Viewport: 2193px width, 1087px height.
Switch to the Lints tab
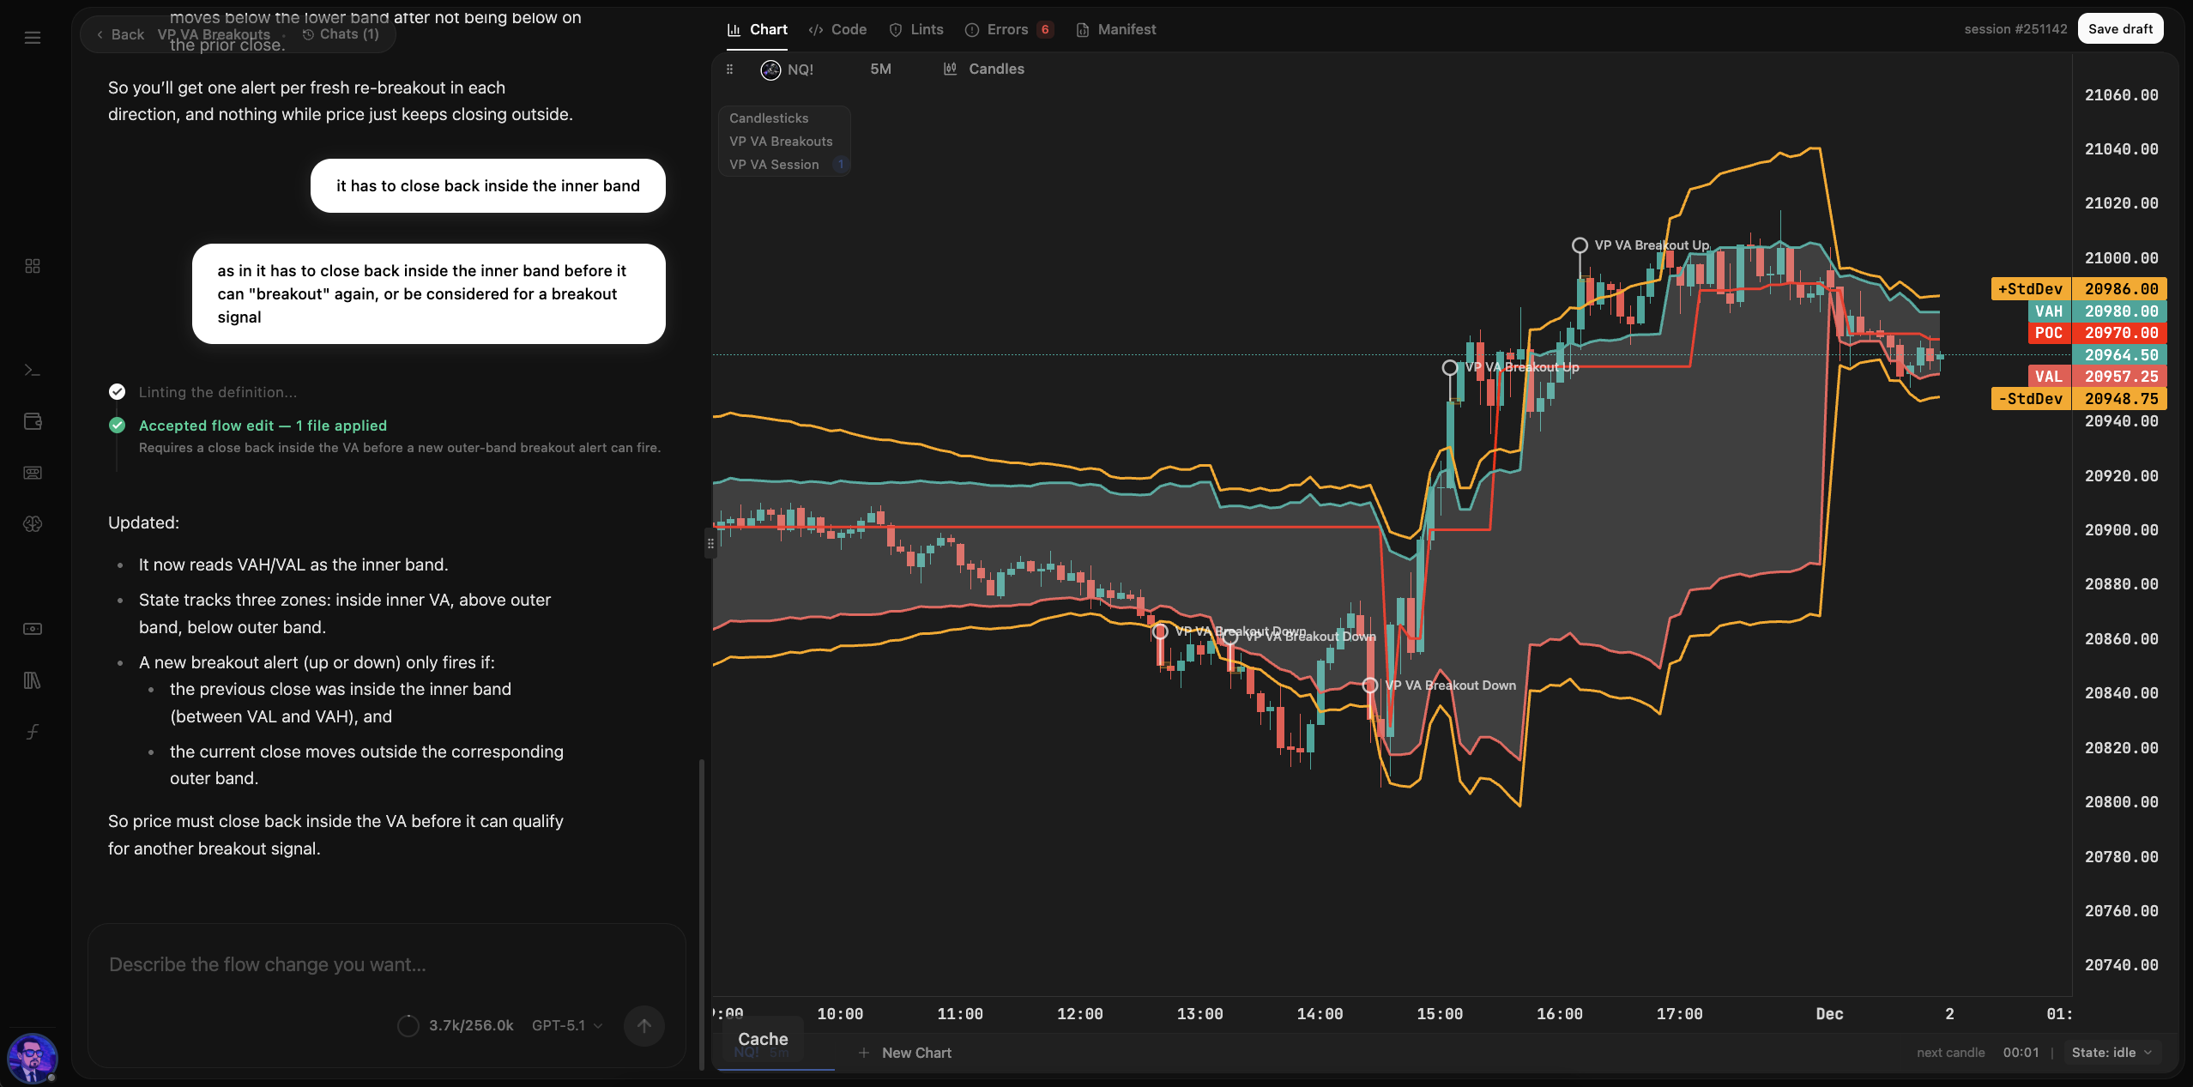point(916,29)
